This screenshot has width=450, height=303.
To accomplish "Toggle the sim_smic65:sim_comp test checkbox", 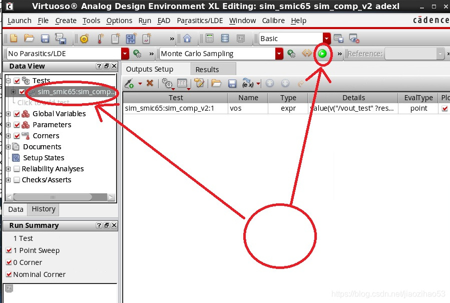I will click(22, 92).
